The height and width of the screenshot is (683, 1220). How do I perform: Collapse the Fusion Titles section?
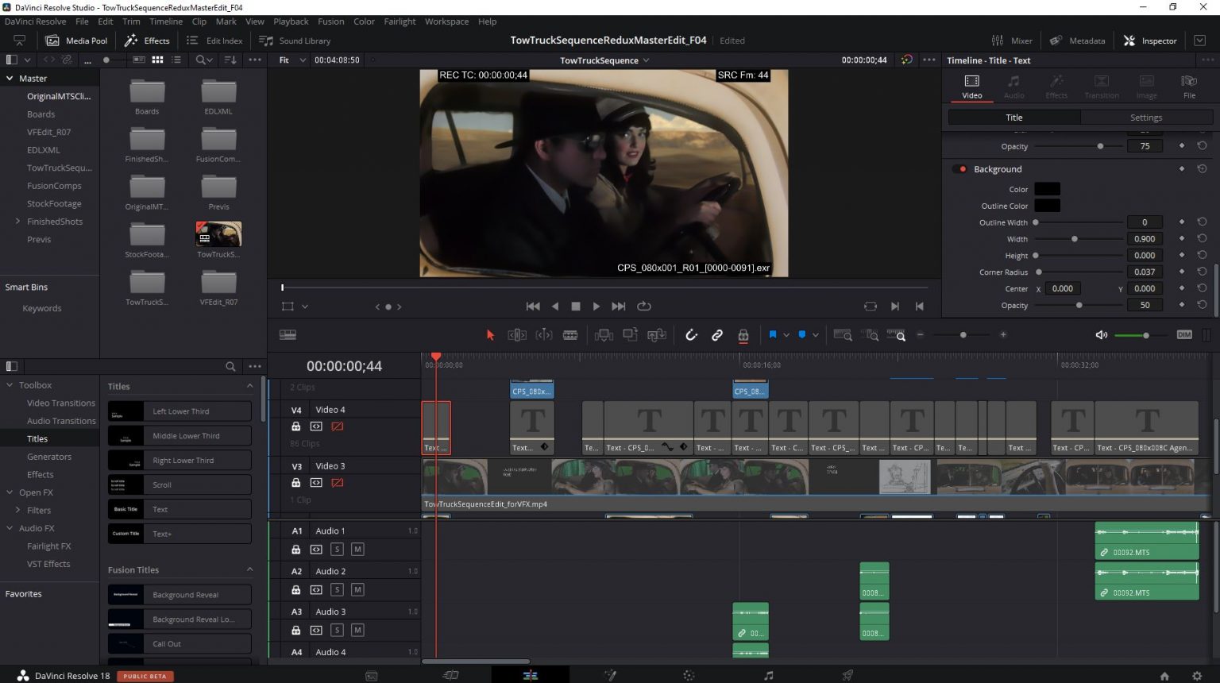[249, 569]
